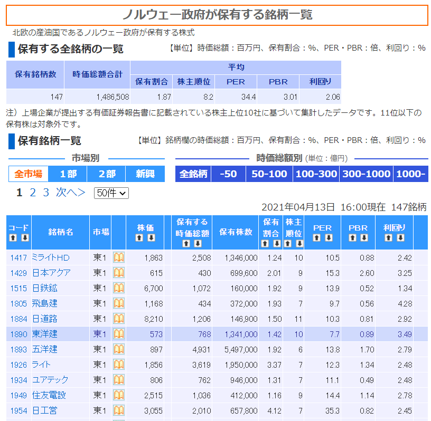Sort ascending by 株主順位 column arrow
Image resolution: width=431 pixels, height=421 pixels.
pos(288,244)
